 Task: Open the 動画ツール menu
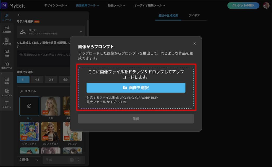coord(116,5)
